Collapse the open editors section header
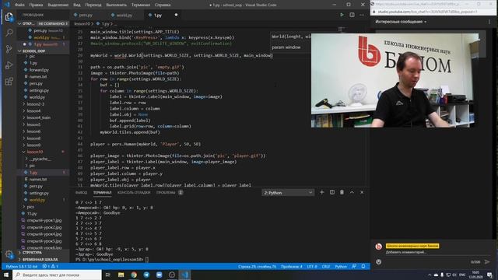Image resolution: width=498 pixels, height=280 pixels. click(43, 24)
